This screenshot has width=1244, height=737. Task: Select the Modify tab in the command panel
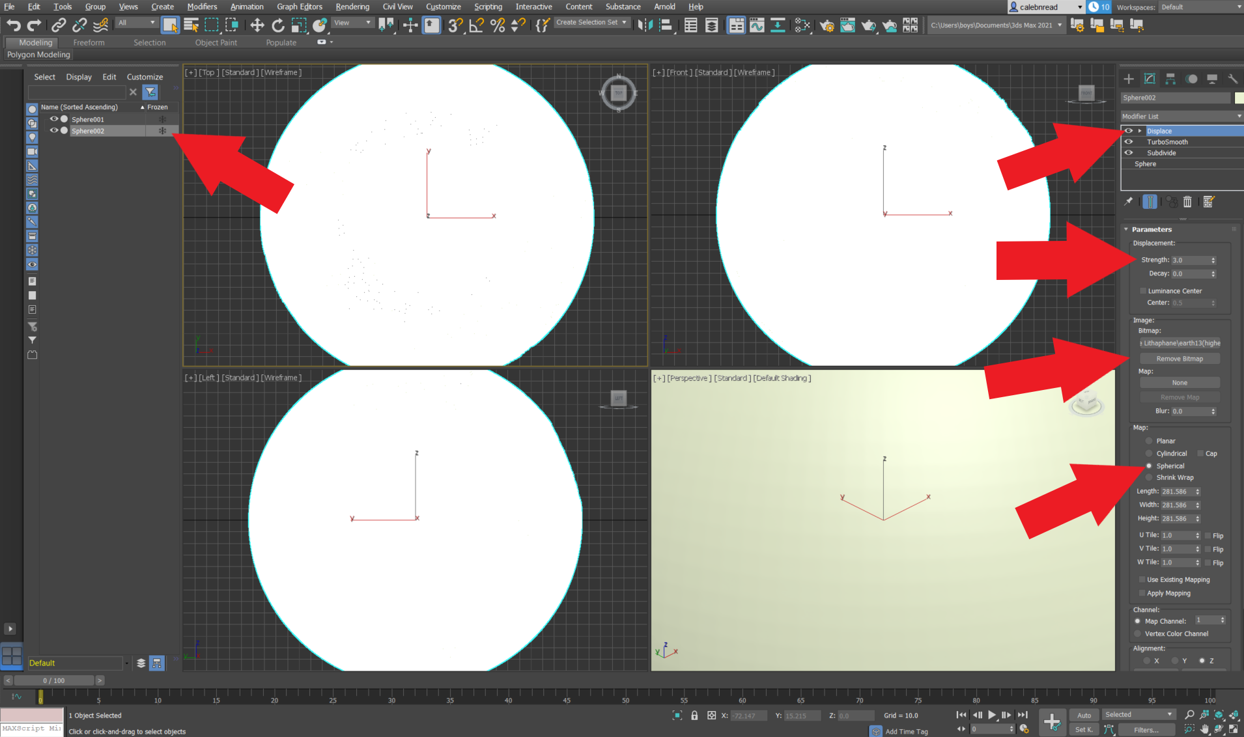1150,79
